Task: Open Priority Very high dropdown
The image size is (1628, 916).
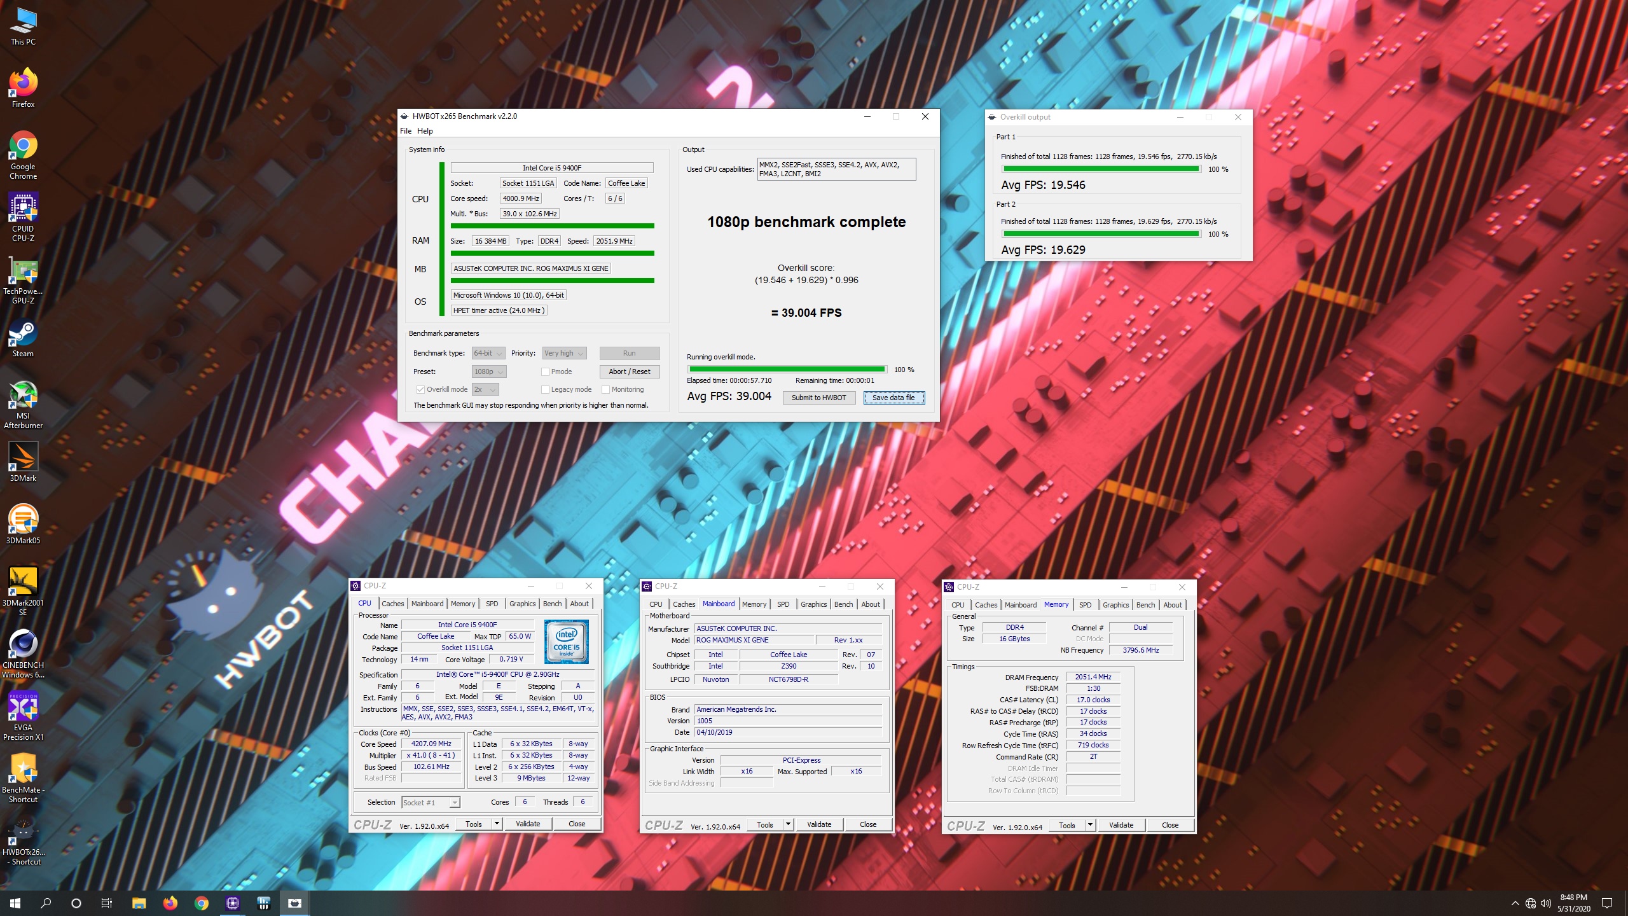Action: [563, 353]
